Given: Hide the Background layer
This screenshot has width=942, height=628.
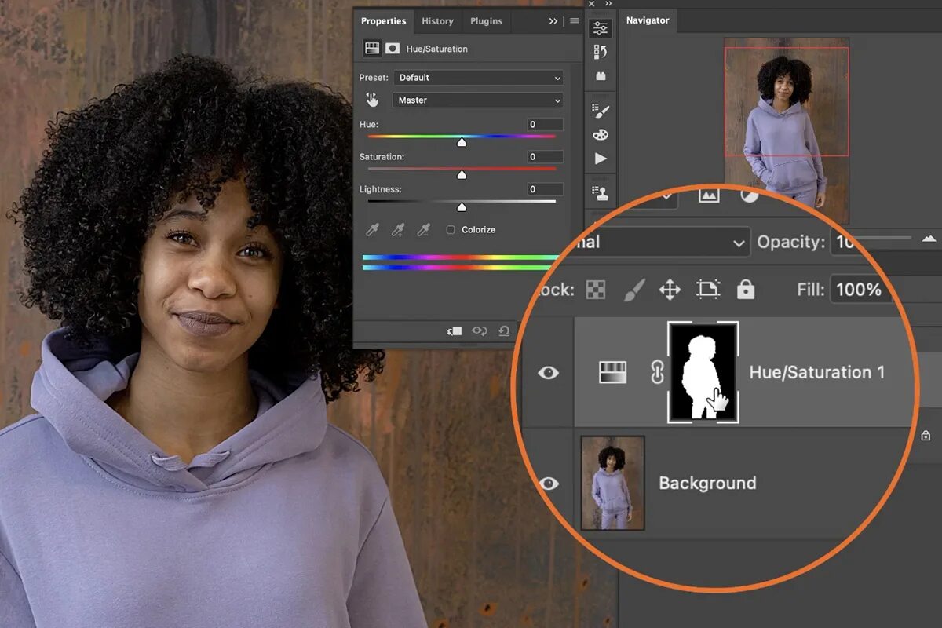Looking at the screenshot, I should click(548, 483).
